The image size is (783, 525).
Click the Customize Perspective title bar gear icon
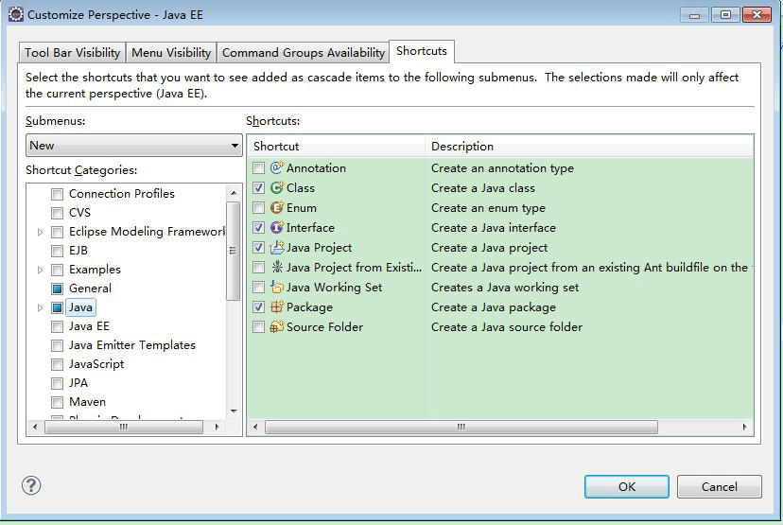[x=16, y=14]
